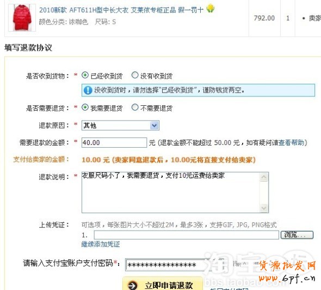
Task: Open the AFT611H coat product title link
Action: click(121, 10)
